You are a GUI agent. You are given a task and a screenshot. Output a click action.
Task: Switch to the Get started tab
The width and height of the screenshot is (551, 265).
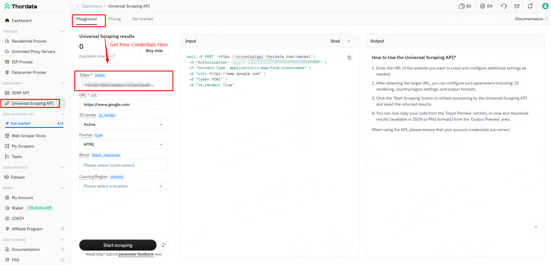coord(142,19)
